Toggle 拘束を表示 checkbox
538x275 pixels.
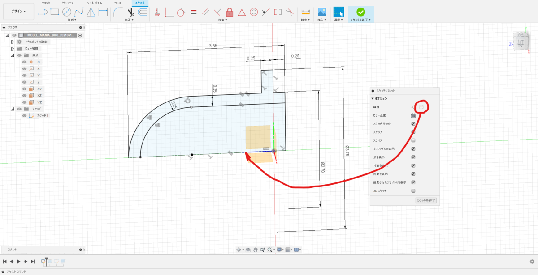[413, 174]
